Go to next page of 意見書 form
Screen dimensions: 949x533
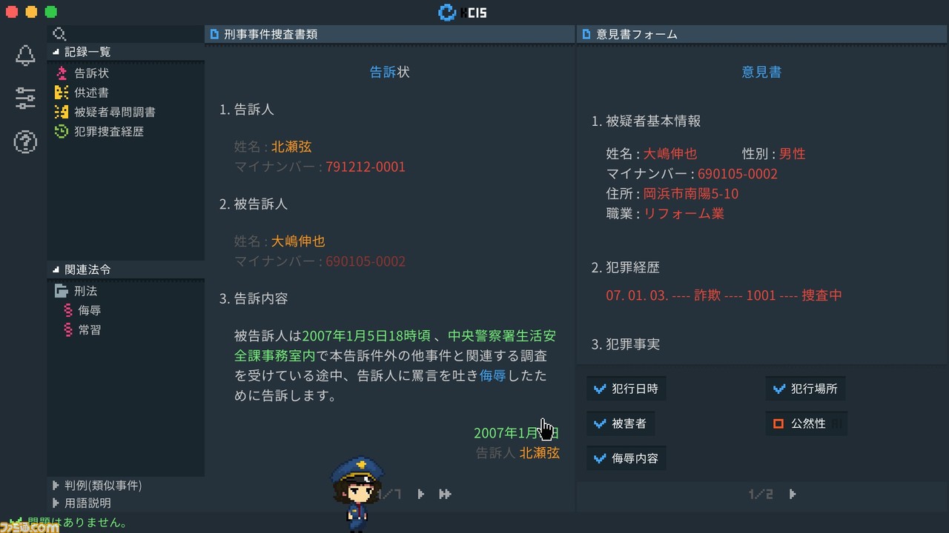click(x=792, y=494)
